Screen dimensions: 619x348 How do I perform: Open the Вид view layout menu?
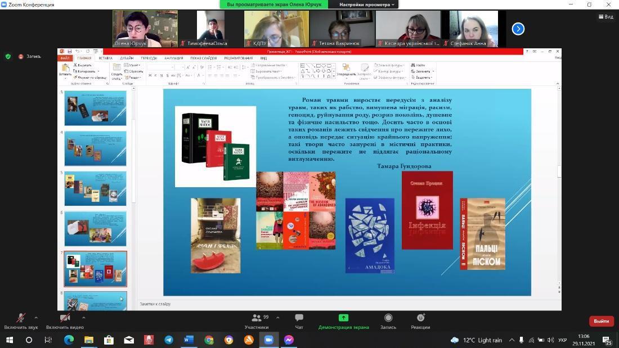click(605, 17)
